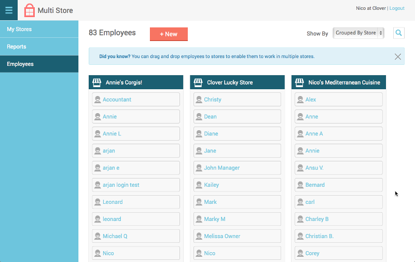Expand the Grouped By Store dropdown
Screen dimensions: 415x262
click(x=358, y=33)
